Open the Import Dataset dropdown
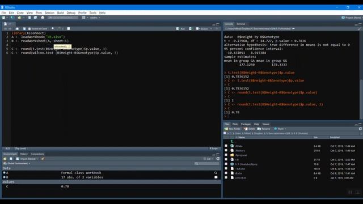 [x=27, y=159]
